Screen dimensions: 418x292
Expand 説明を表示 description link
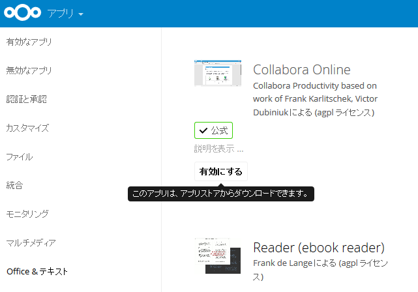pyautogui.click(x=218, y=149)
